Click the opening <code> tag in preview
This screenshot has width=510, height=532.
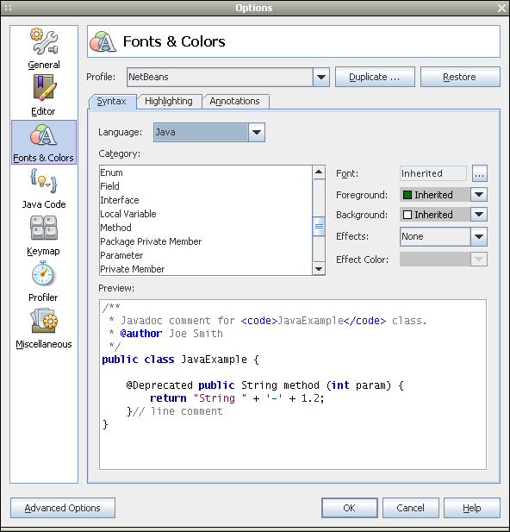(259, 321)
